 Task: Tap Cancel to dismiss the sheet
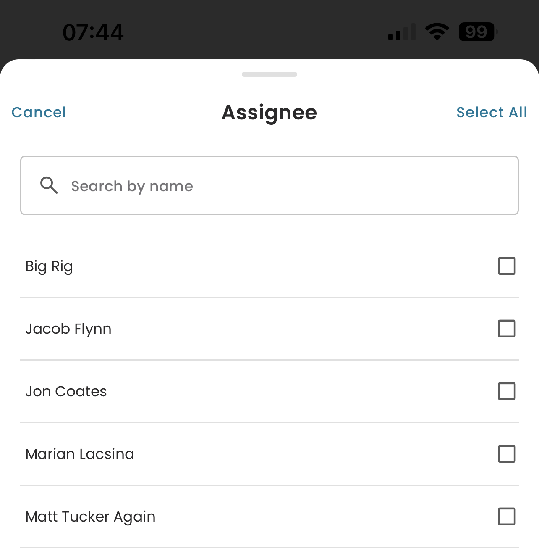39,112
